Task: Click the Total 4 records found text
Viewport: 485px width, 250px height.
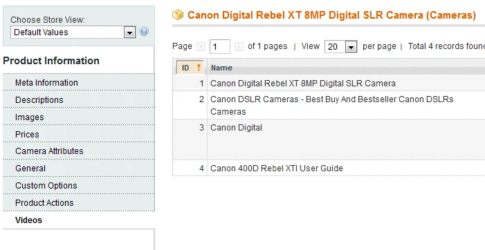Action: [x=446, y=46]
